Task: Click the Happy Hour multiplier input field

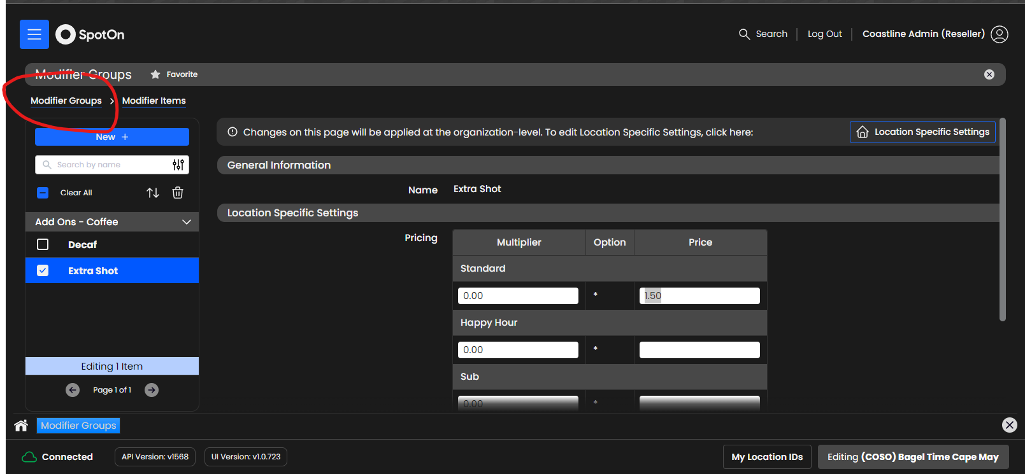Action: pyautogui.click(x=518, y=350)
